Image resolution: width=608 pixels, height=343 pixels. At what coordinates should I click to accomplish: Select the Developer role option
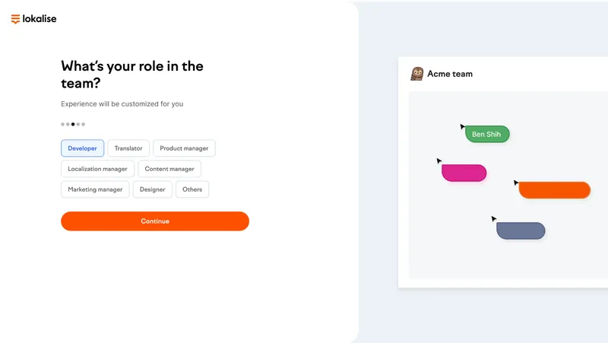click(82, 148)
